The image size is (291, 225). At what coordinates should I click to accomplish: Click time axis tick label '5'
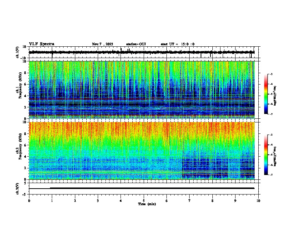pos(144,201)
